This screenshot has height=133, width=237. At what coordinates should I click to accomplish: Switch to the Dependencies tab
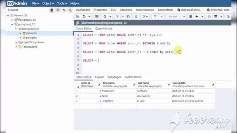[145, 10]
